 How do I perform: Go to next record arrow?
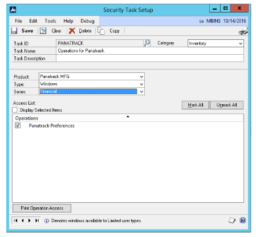click(x=30, y=220)
